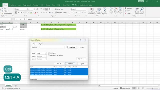160x90 pixels.
Task: Open the Format button dropdown arrow
Action: 85,47
